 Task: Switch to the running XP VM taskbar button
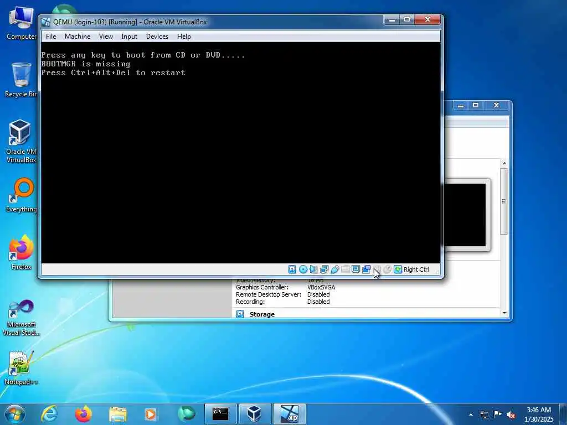[x=289, y=414]
